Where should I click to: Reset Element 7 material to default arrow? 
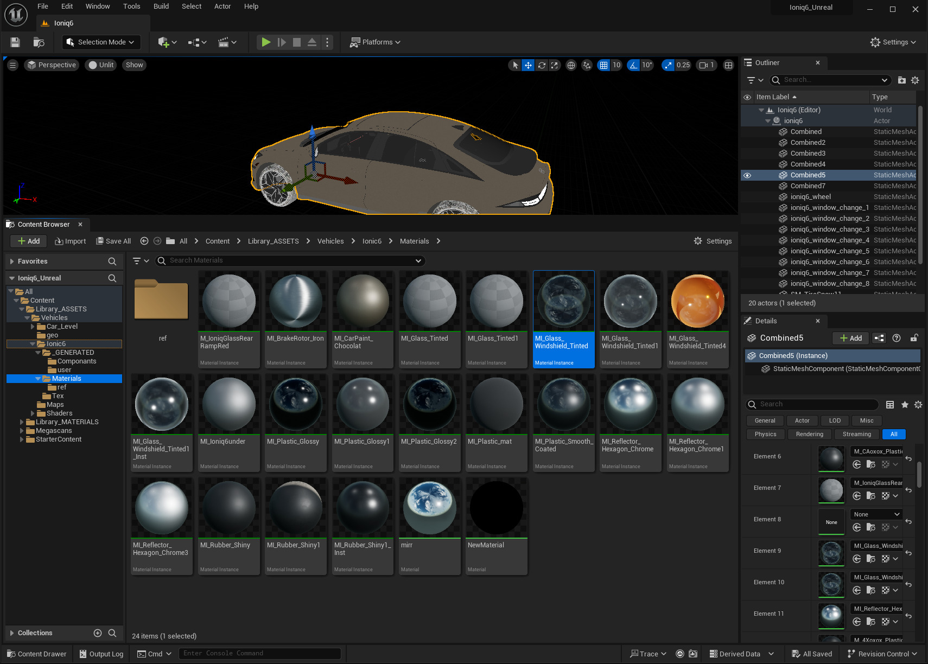pyautogui.click(x=908, y=490)
